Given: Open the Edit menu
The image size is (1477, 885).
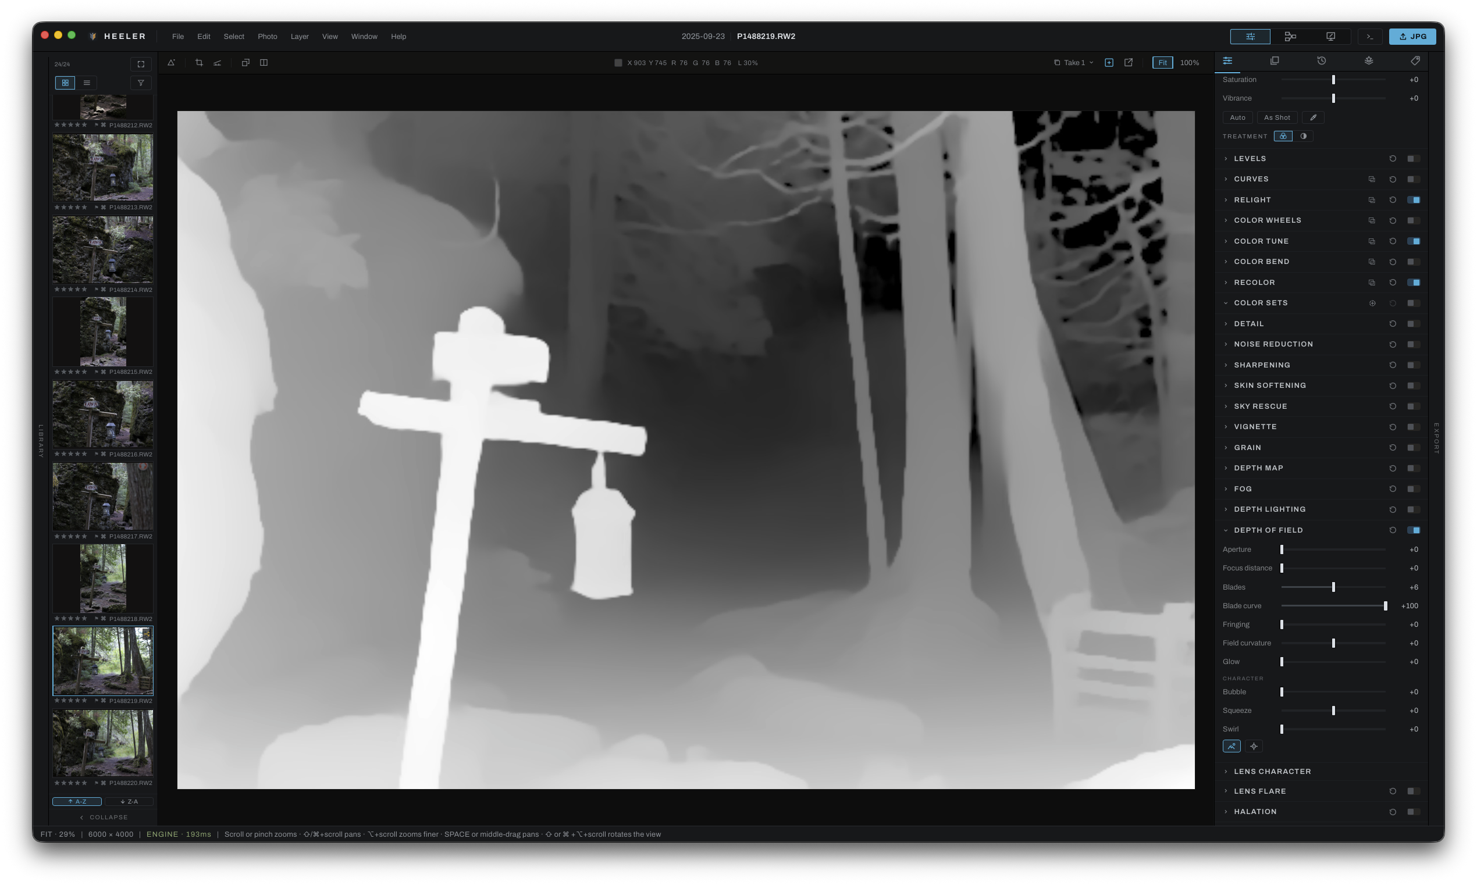Looking at the screenshot, I should [x=204, y=37].
